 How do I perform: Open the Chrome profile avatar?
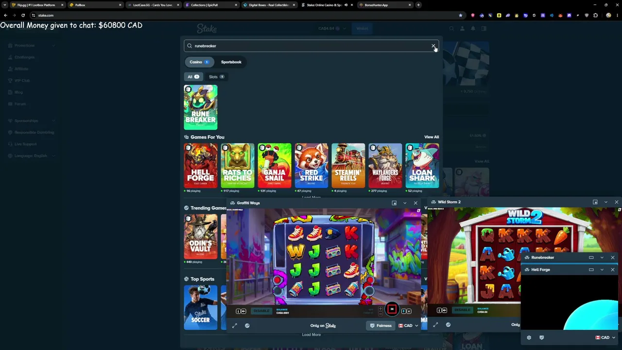click(x=608, y=15)
